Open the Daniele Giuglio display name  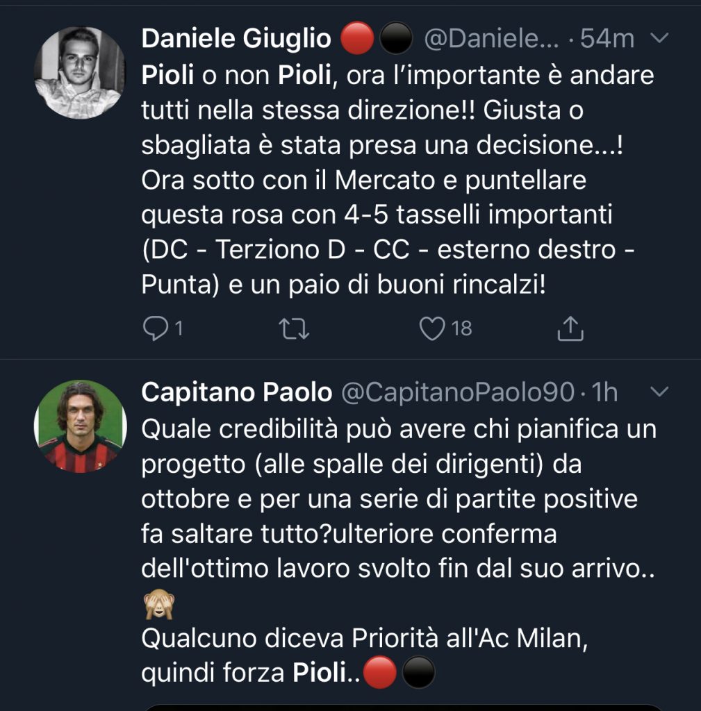236,39
